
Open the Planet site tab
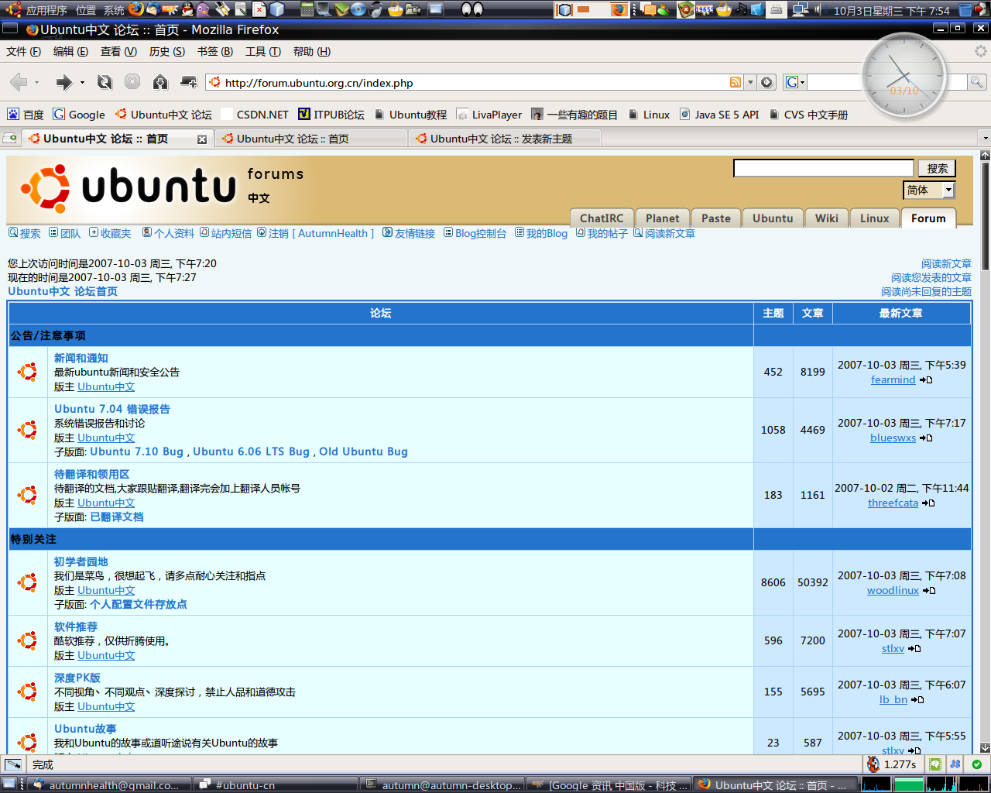click(x=663, y=218)
